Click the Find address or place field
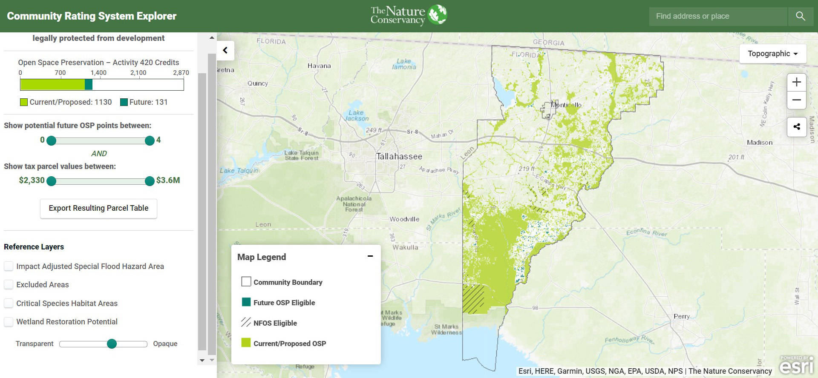Viewport: 818px width, 378px height. (x=717, y=16)
